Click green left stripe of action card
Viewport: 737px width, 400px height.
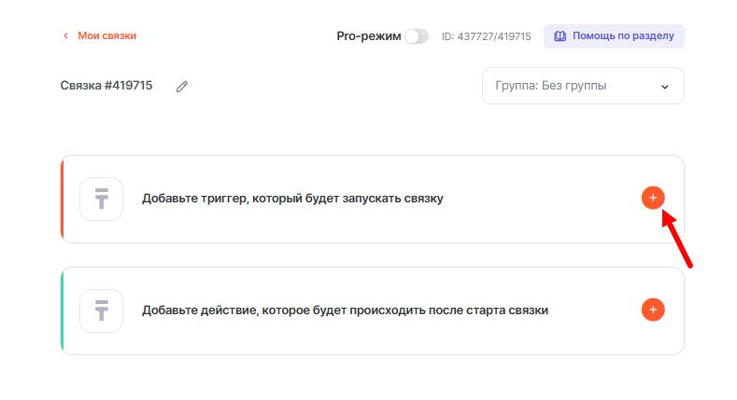pos(62,310)
